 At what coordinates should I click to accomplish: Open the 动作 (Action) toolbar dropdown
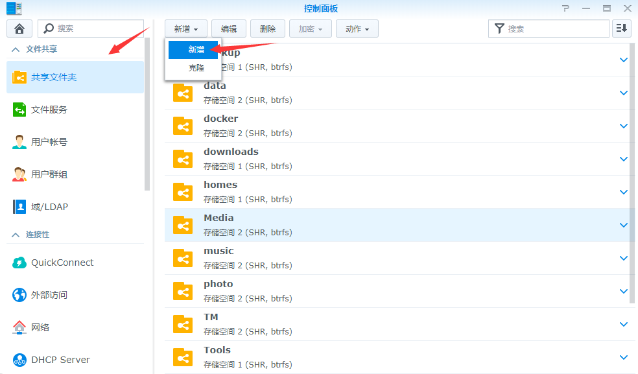(x=357, y=29)
